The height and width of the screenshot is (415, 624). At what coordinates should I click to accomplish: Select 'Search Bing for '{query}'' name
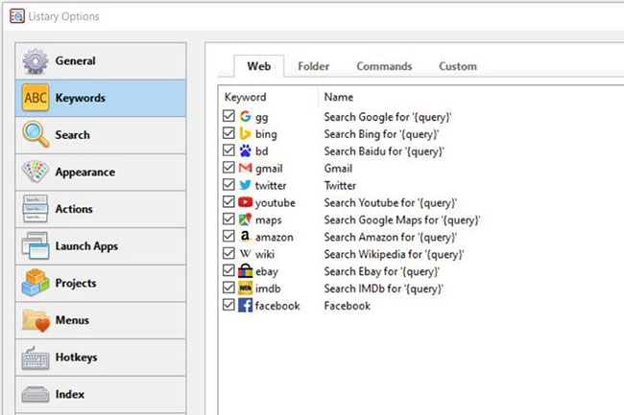click(382, 134)
